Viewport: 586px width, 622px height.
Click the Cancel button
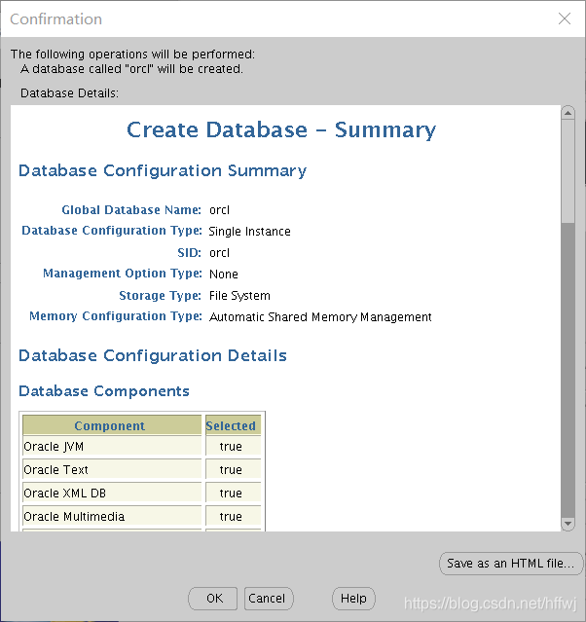pos(269,599)
